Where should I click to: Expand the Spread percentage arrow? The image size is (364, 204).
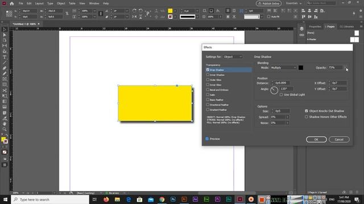click(x=287, y=117)
